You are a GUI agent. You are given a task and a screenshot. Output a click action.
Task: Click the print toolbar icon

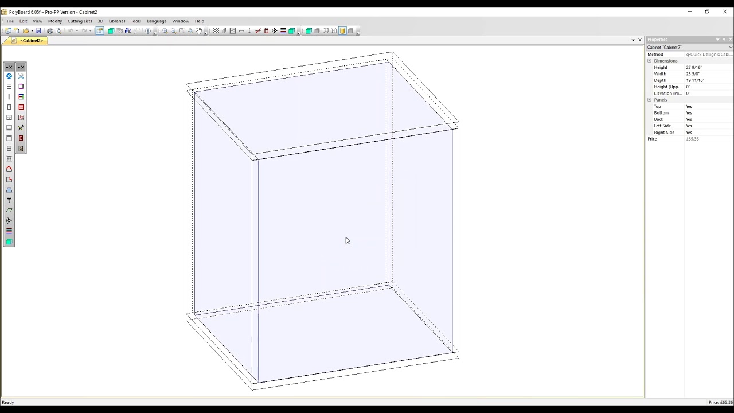coord(50,31)
